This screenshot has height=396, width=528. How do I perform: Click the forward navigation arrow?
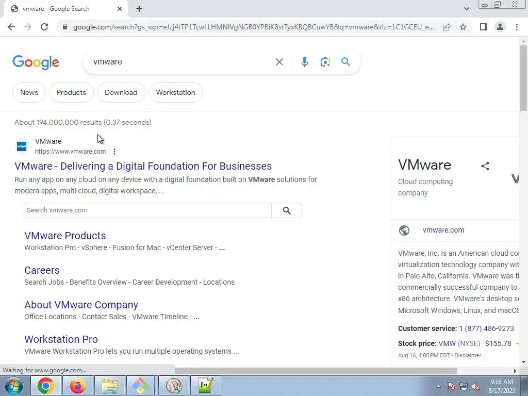[x=28, y=27]
